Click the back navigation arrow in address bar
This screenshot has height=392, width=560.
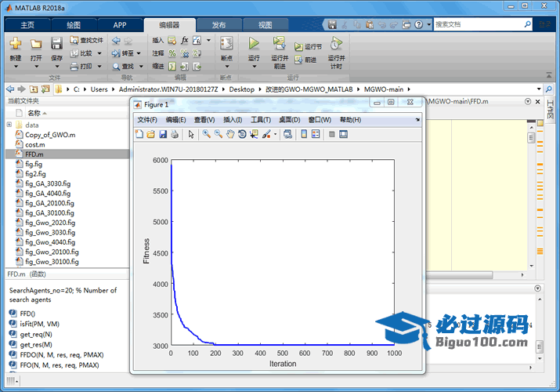[10, 89]
